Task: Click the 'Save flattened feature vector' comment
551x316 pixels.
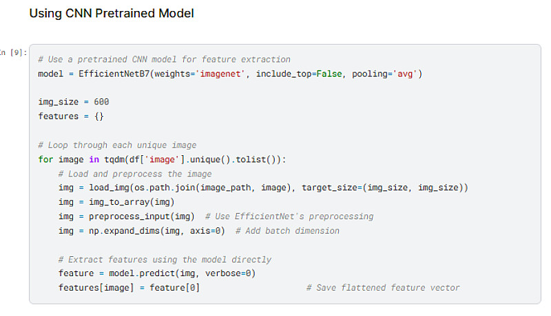Action: [383, 288]
